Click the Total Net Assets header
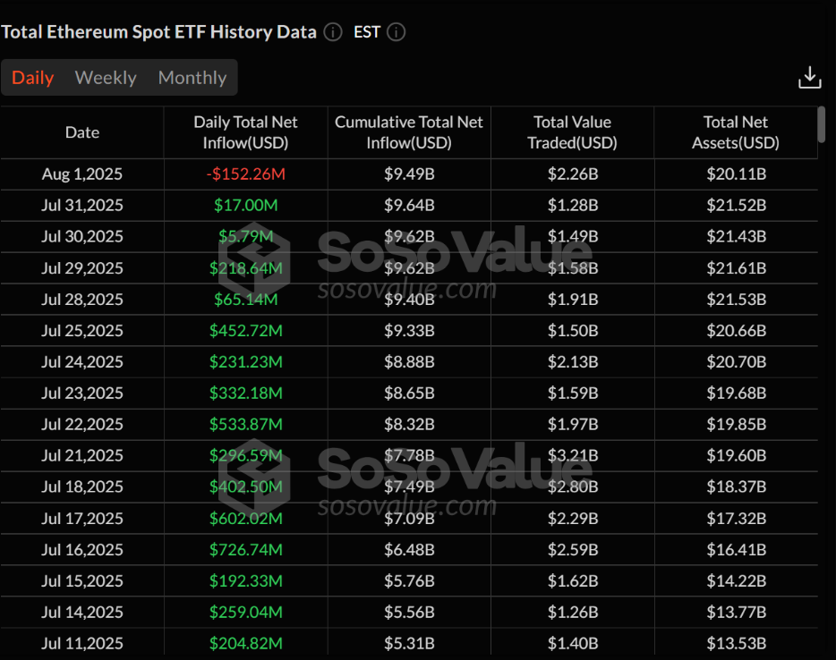 [736, 132]
